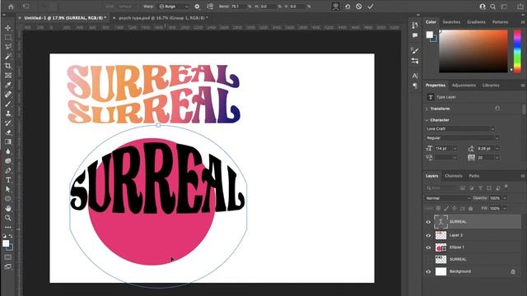Viewport: 527px width, 296px height.
Task: Toggle lock image pixels brush icon
Action: tap(446, 208)
